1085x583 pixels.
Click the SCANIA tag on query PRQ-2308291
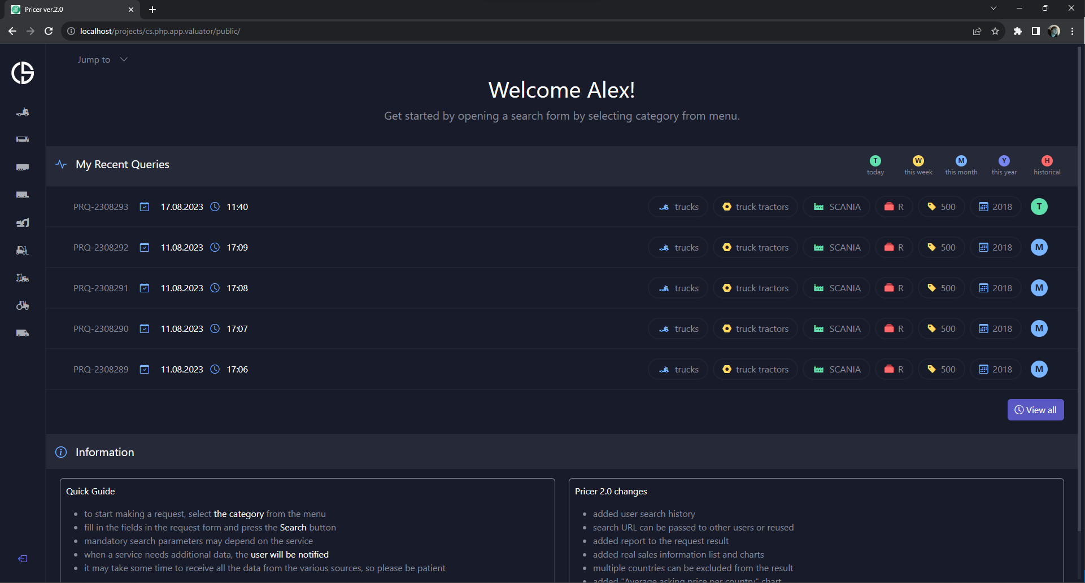pyautogui.click(x=836, y=288)
